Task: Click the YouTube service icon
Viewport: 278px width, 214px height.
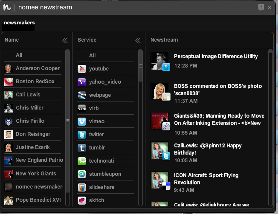Action: coord(82,69)
